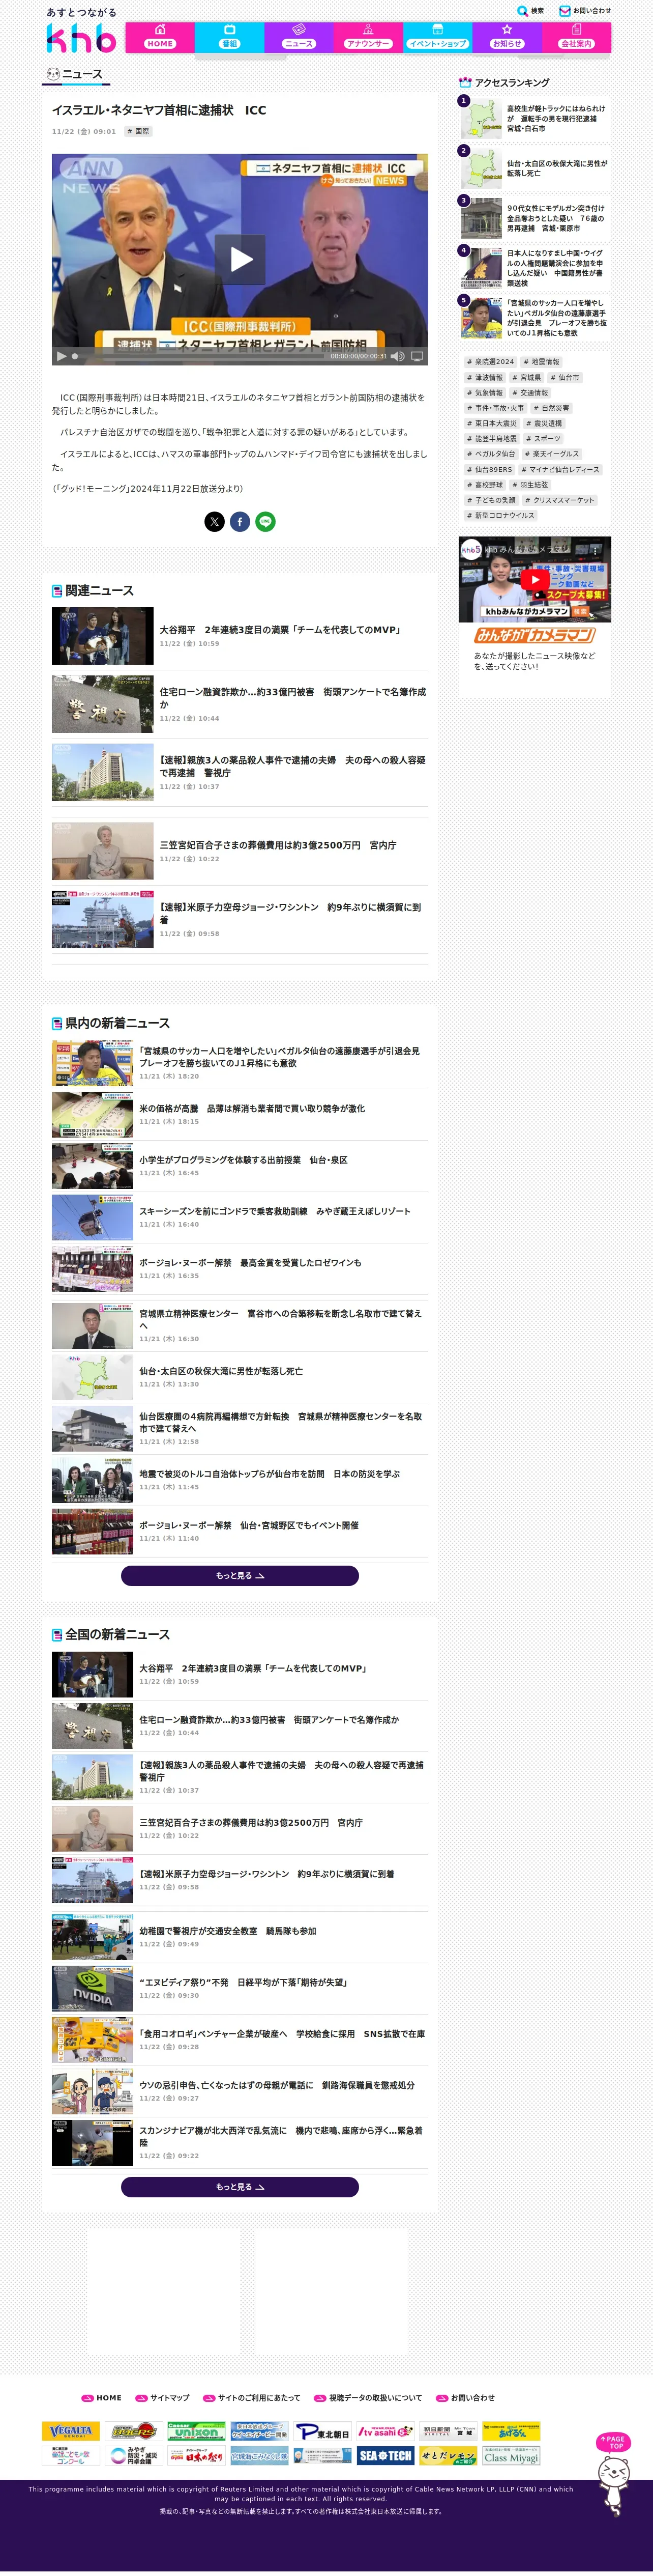The width and height of the screenshot is (653, 2576).
Task: Open the イベント・ショップ navigation tab
Action: tap(437, 37)
